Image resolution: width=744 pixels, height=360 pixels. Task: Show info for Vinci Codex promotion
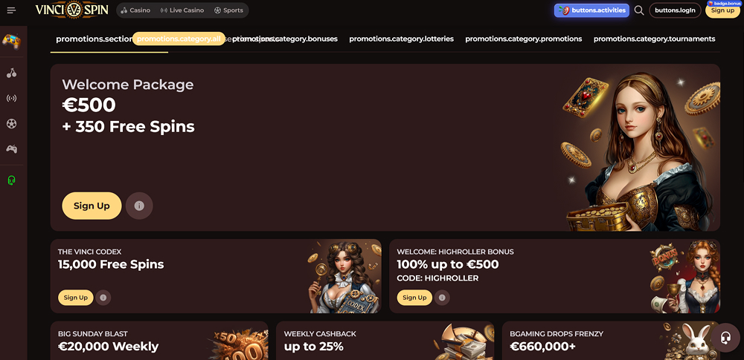103,298
